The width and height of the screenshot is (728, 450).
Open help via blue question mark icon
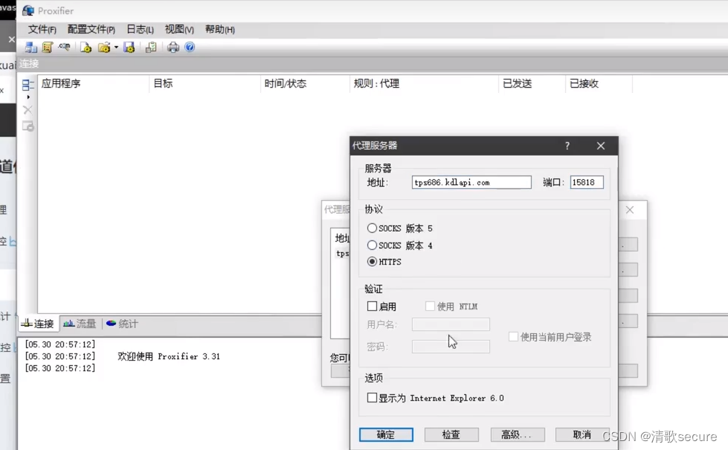pyautogui.click(x=190, y=47)
